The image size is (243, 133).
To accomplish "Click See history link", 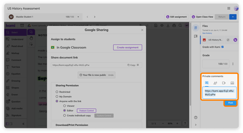I will tap(207, 33).
